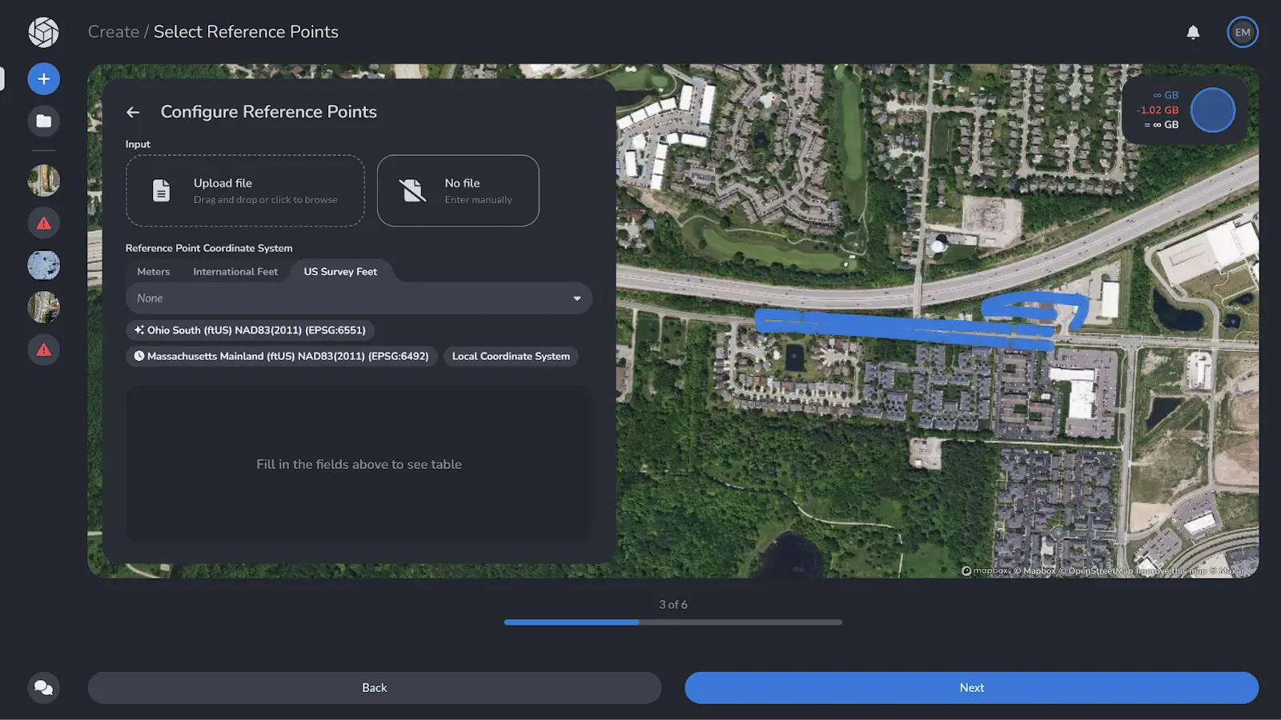Switch to the International Feet tab
The height and width of the screenshot is (720, 1281).
click(235, 271)
